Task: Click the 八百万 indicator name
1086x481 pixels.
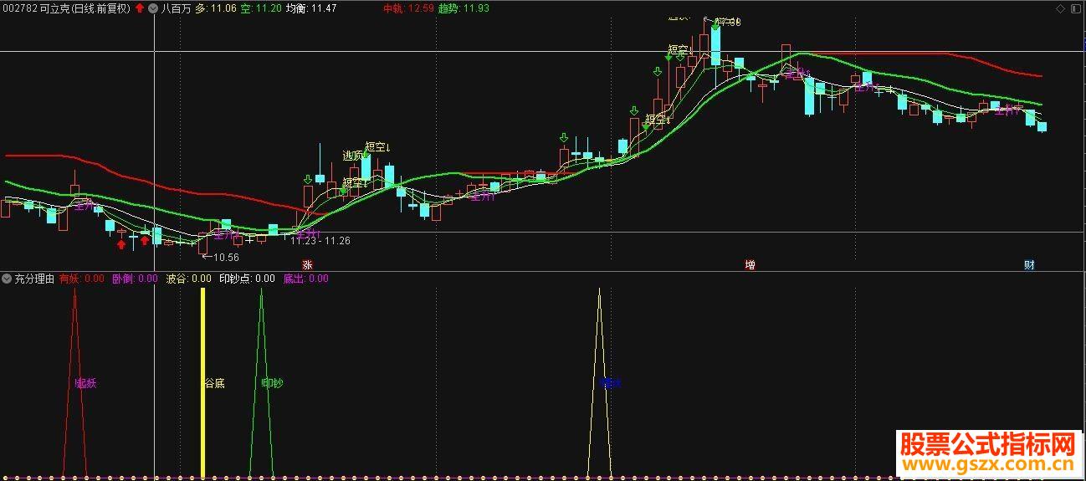Action: [175, 8]
